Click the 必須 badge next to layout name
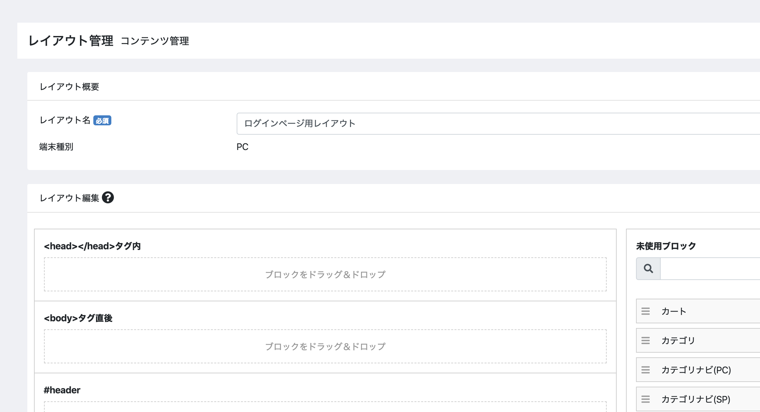The height and width of the screenshot is (412, 760). [x=102, y=120]
